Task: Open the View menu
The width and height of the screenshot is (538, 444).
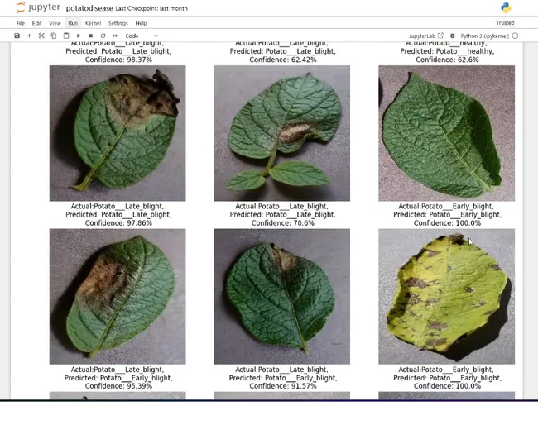Action: click(55, 23)
